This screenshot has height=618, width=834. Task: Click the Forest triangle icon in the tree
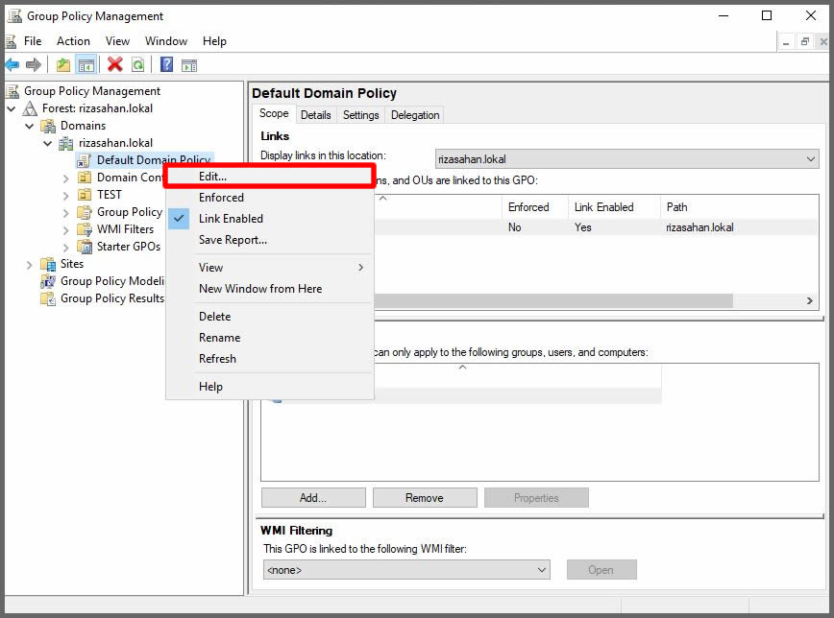(x=31, y=108)
